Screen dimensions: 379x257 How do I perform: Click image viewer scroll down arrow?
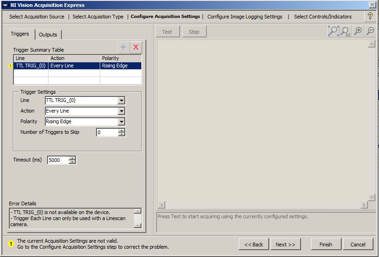click(372, 197)
